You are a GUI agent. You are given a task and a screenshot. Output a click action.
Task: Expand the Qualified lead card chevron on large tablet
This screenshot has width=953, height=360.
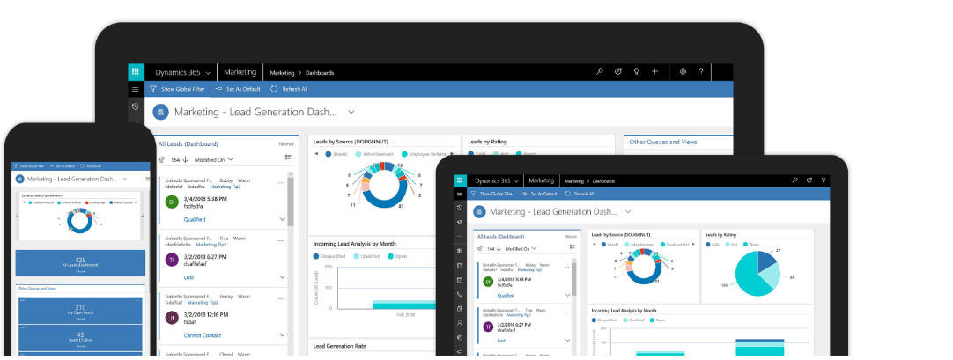[x=282, y=219]
